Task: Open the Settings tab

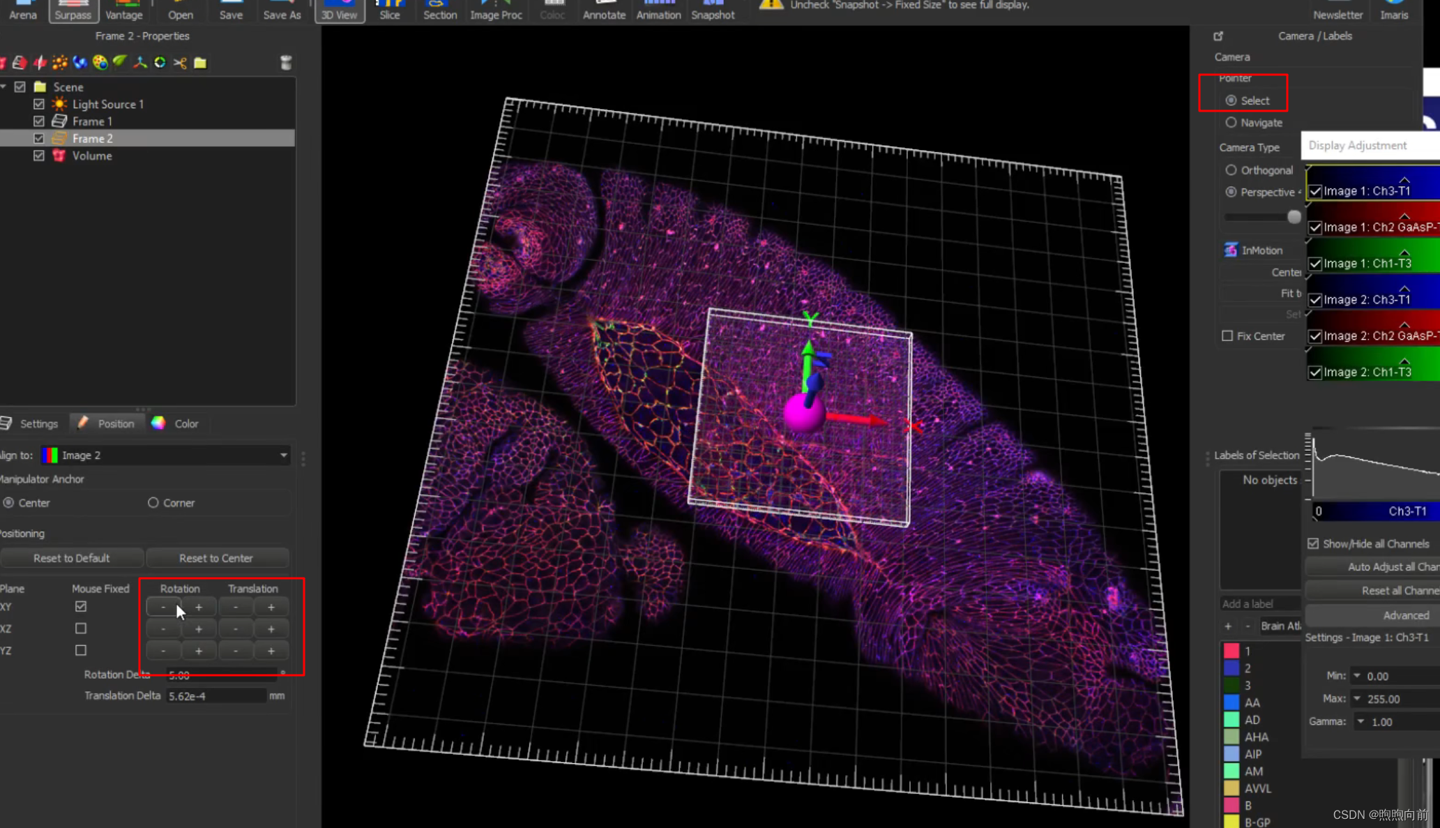Action: (30, 423)
